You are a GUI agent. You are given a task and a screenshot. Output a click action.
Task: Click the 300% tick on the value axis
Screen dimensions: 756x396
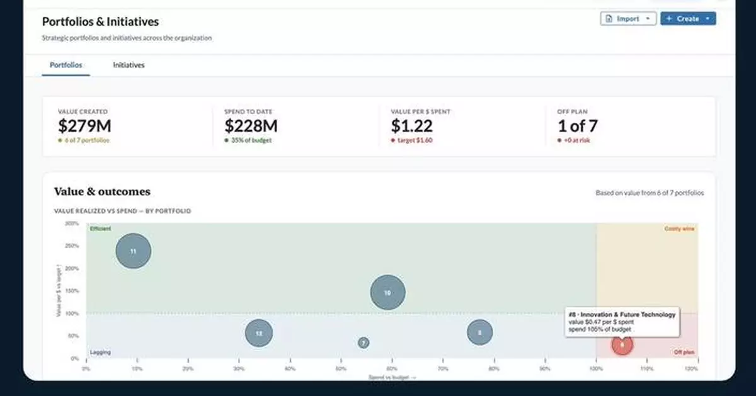pyautogui.click(x=71, y=223)
